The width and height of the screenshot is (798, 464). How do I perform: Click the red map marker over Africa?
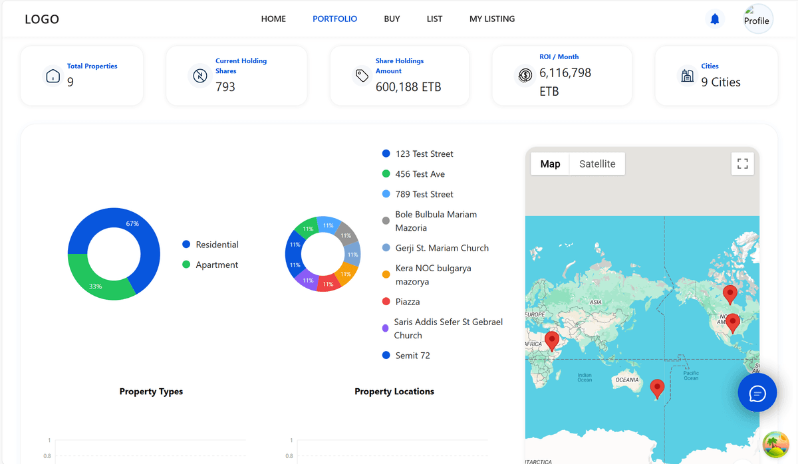pyautogui.click(x=551, y=340)
